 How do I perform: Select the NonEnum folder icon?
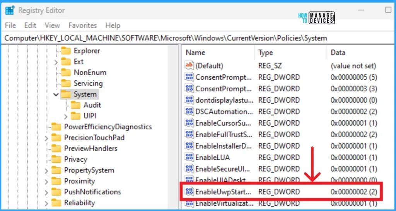tap(66, 73)
